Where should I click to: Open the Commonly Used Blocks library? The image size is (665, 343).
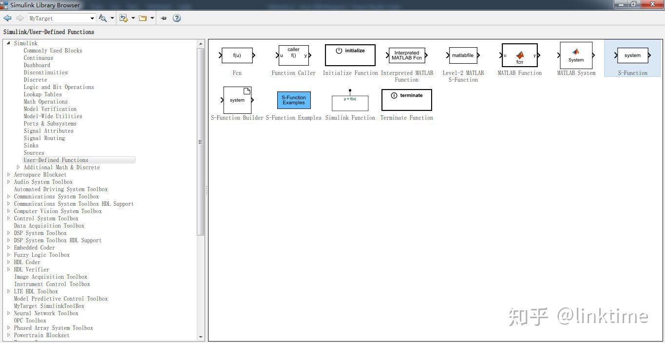click(53, 50)
